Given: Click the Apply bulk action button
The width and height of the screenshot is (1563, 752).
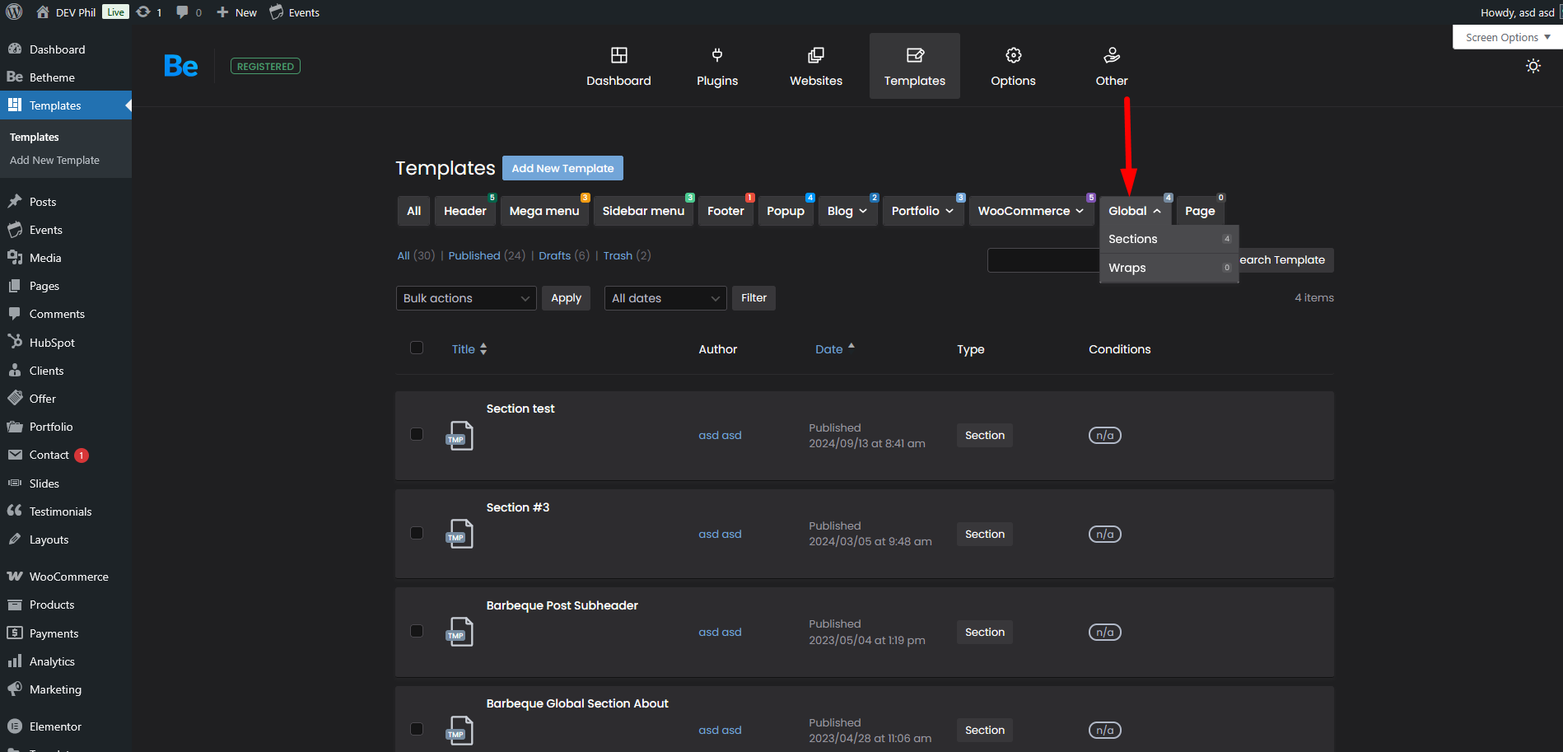Looking at the screenshot, I should pos(566,298).
